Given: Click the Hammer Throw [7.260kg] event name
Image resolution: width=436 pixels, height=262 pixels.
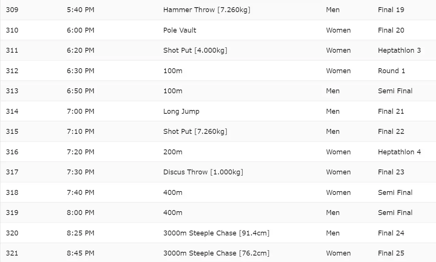Looking at the screenshot, I should point(207,10).
